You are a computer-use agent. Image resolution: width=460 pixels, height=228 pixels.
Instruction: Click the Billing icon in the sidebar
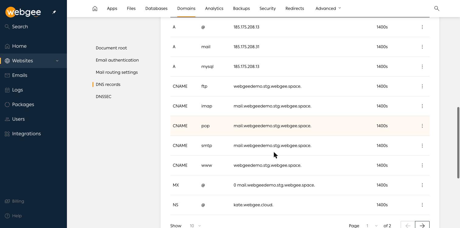(x=7, y=201)
